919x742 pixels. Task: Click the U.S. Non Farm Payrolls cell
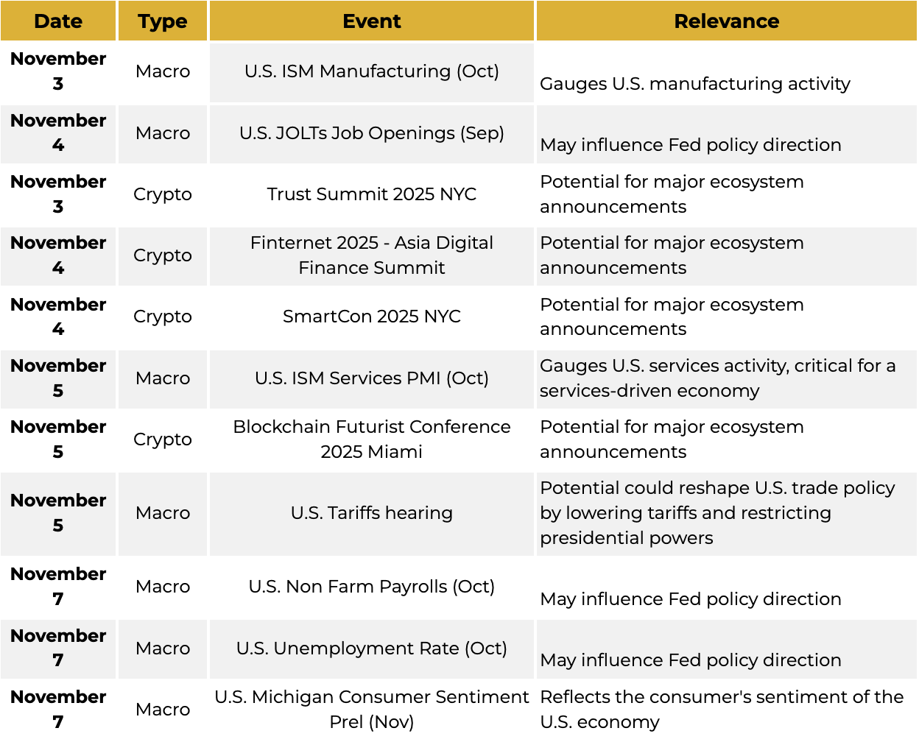(x=371, y=587)
